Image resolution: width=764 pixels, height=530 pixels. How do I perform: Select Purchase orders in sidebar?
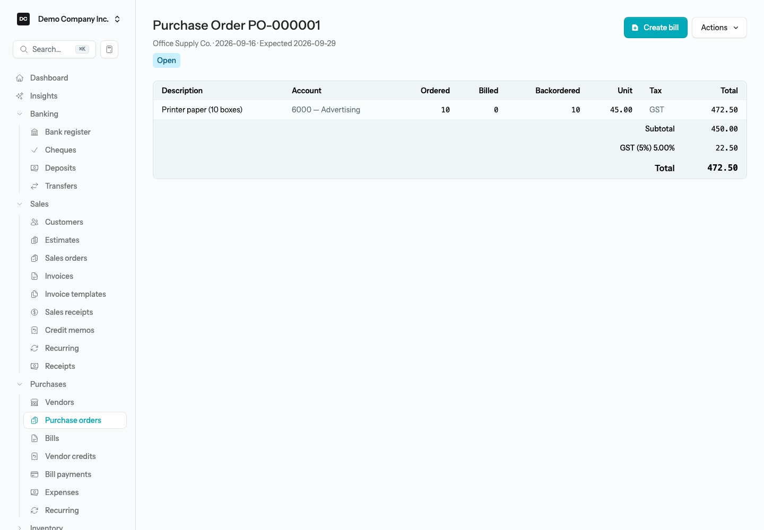[x=75, y=420]
